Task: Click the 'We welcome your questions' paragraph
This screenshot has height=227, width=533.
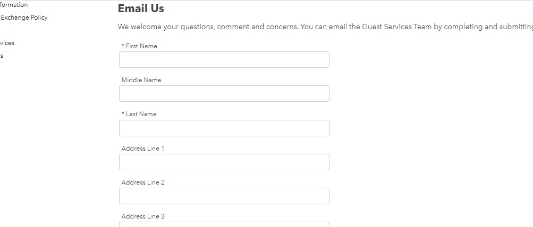Action: [325, 27]
